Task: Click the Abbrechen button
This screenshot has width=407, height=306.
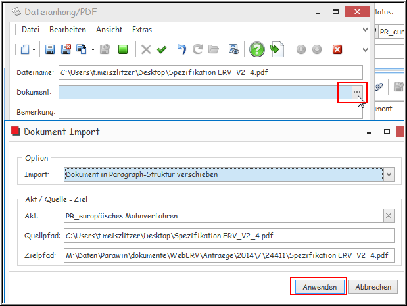Action: coord(373,287)
